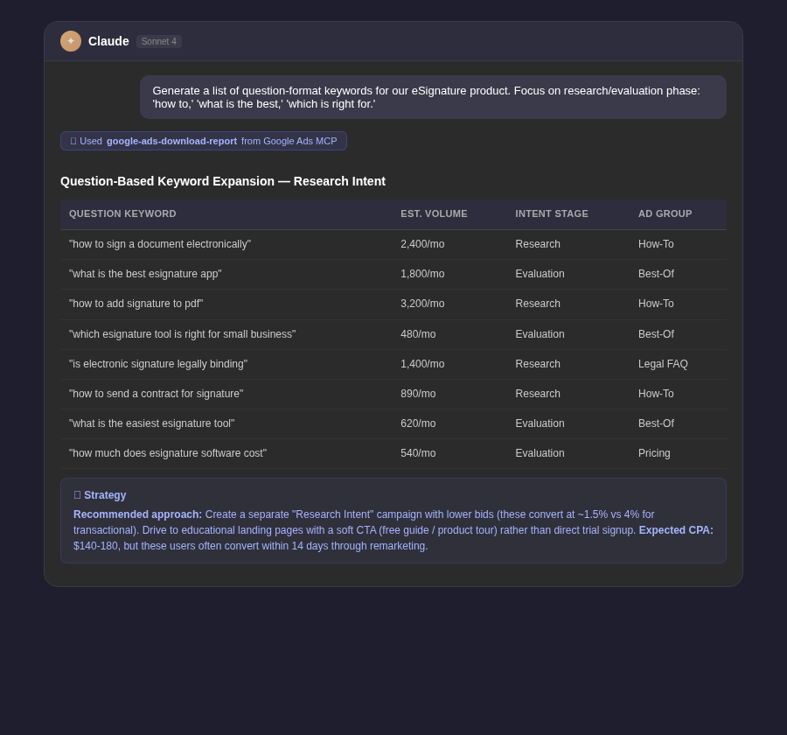This screenshot has height=735, width=787.
Task: Click the "how to add signature to pdf" keyword
Action: pos(136,304)
